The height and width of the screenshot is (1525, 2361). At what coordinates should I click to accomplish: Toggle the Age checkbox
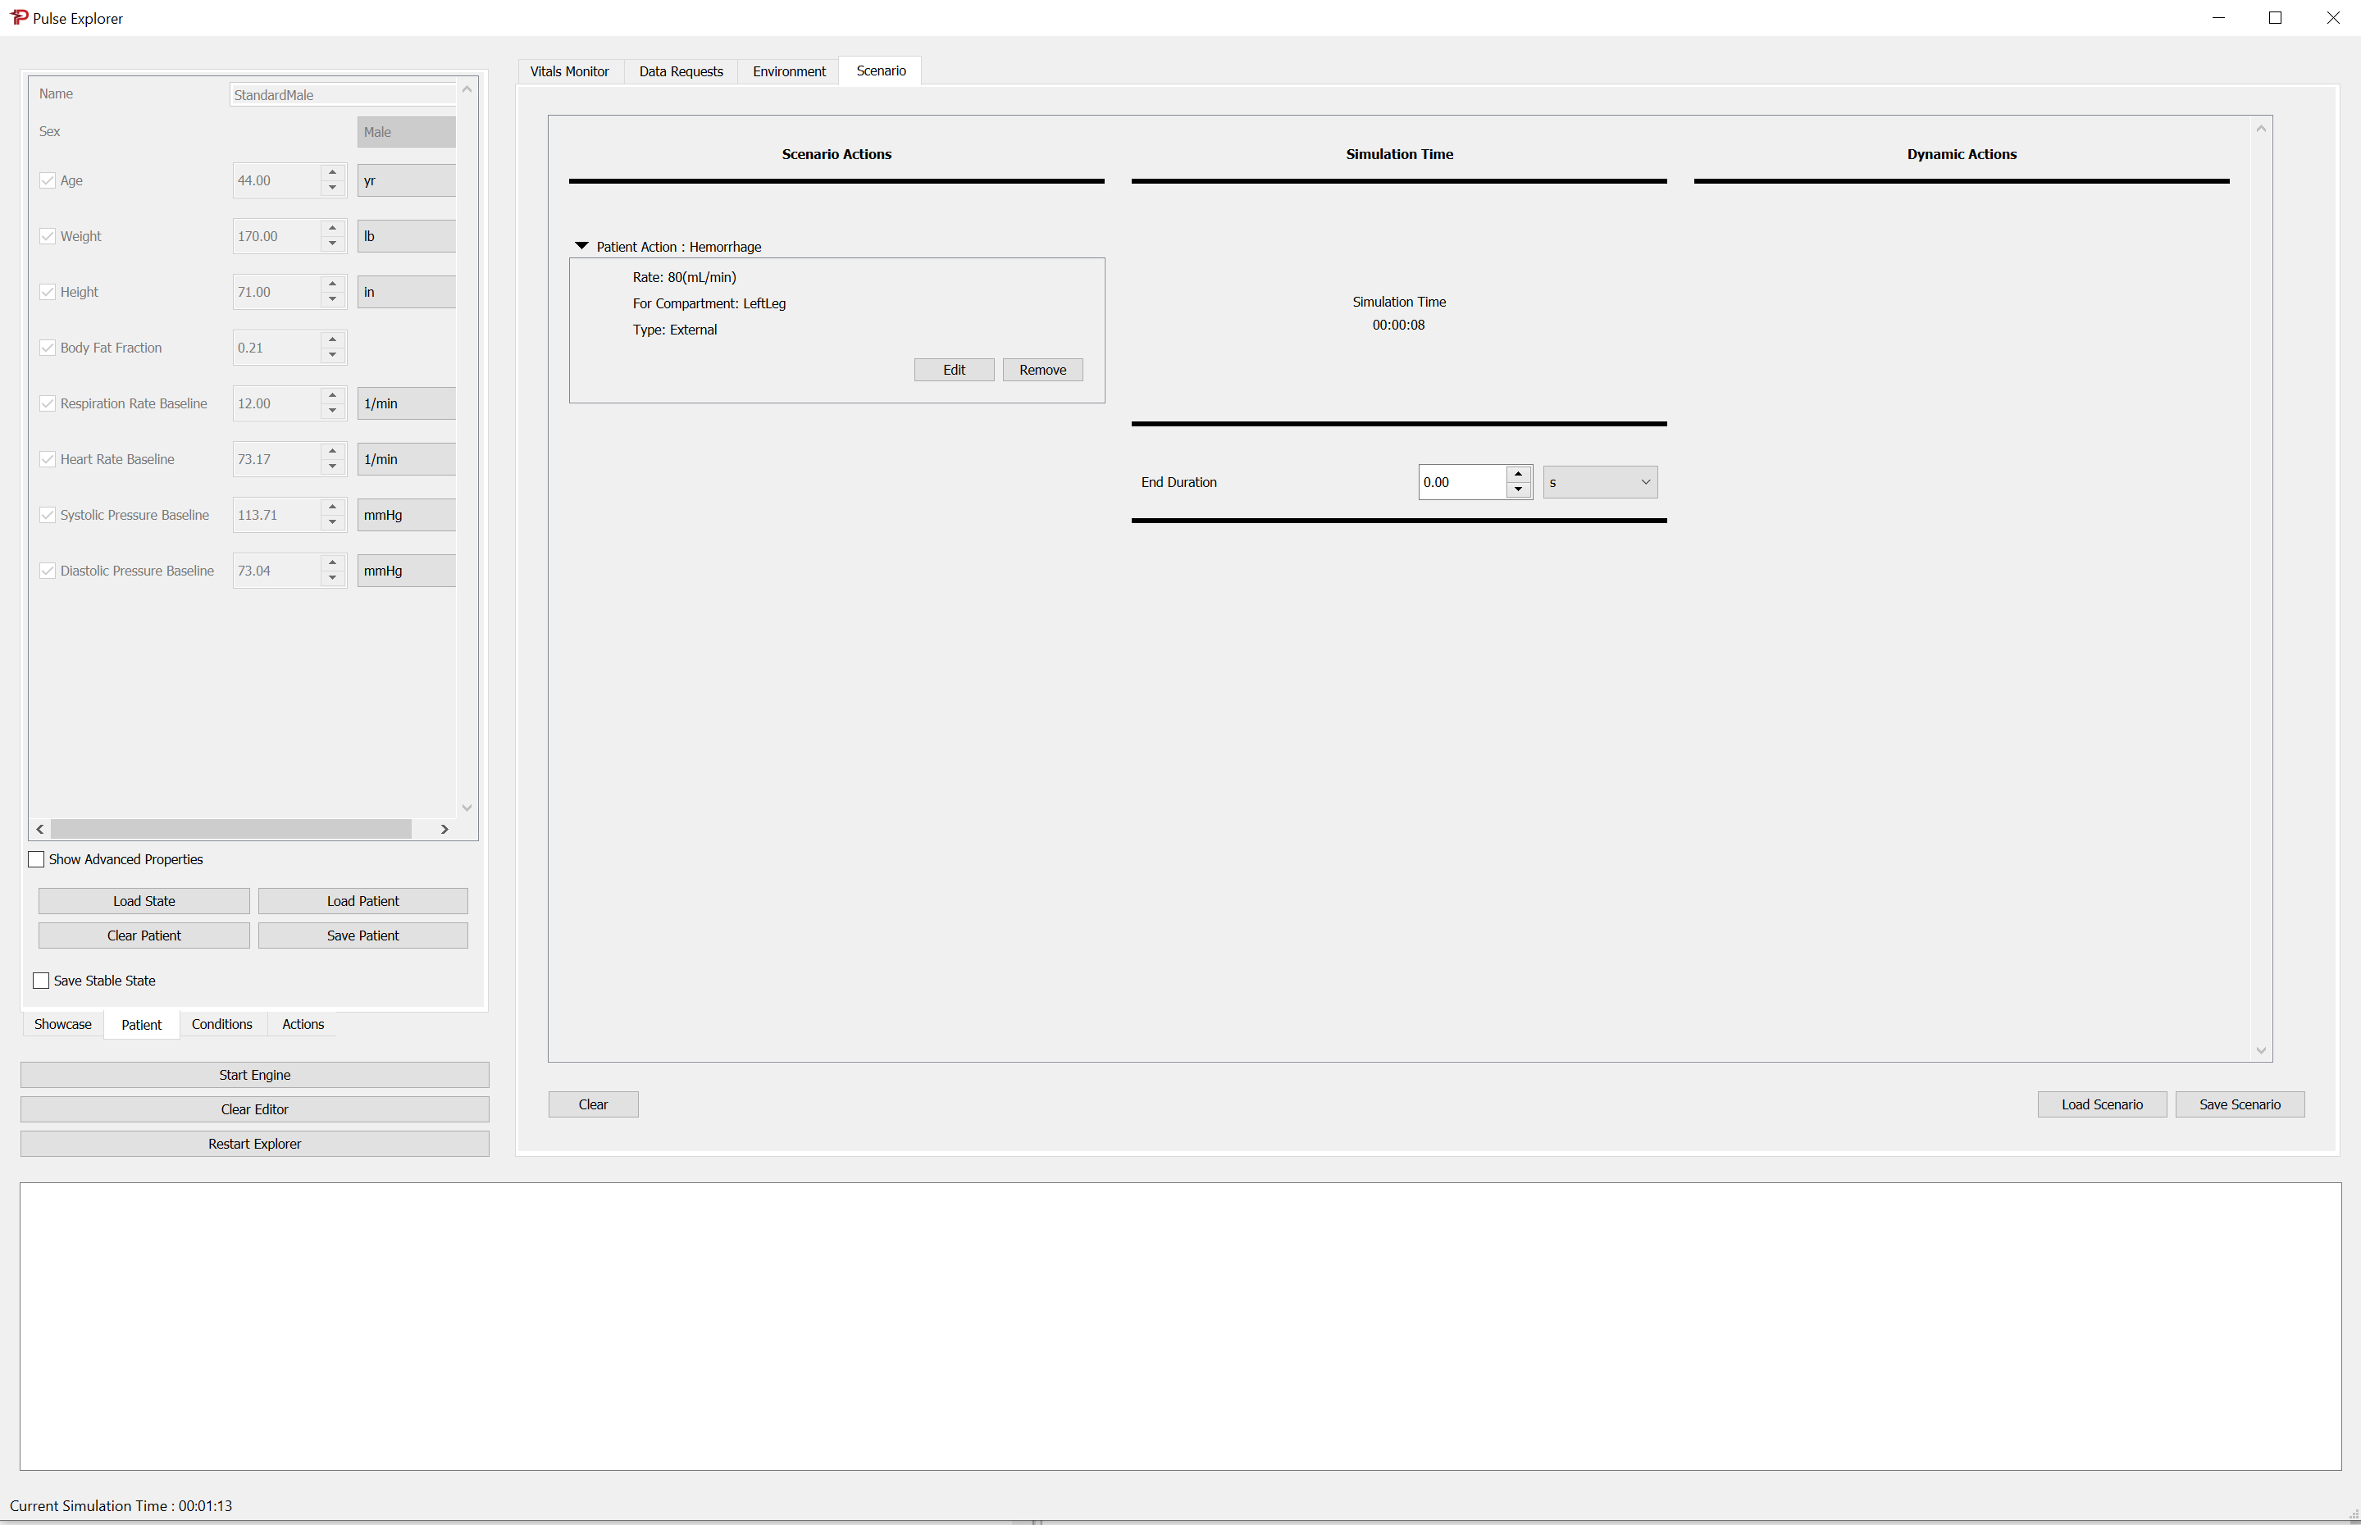pos(48,180)
